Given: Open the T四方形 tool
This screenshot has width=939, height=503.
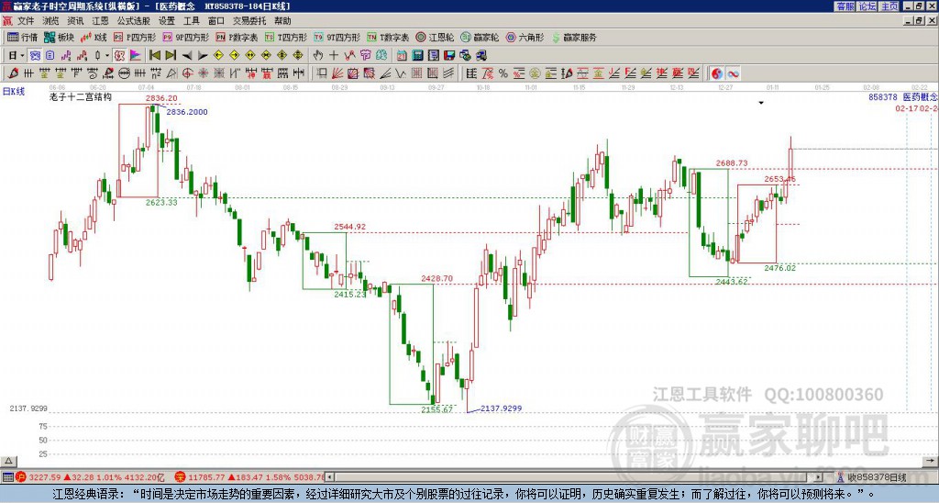Looking at the screenshot, I should click(286, 37).
